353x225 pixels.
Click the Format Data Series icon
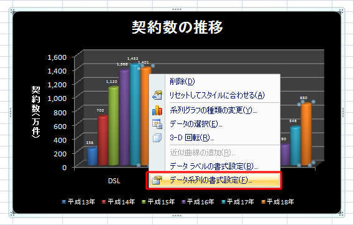pyautogui.click(x=157, y=180)
